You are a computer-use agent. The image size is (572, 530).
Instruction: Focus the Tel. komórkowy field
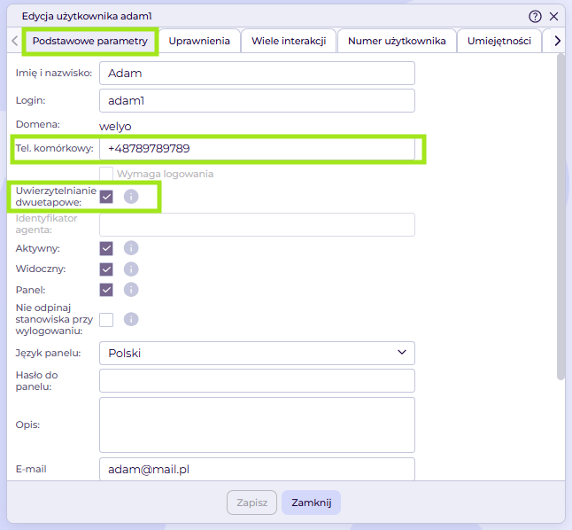[x=257, y=148]
